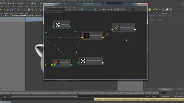Click the flashlight icon on right shelf

pyautogui.click(x=157, y=10)
